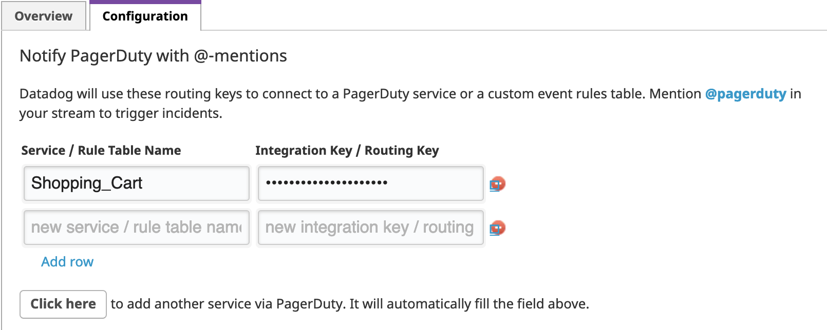The height and width of the screenshot is (330, 827).
Task: Click blue square icon beside Shopping_Cart key
Action: click(x=493, y=186)
